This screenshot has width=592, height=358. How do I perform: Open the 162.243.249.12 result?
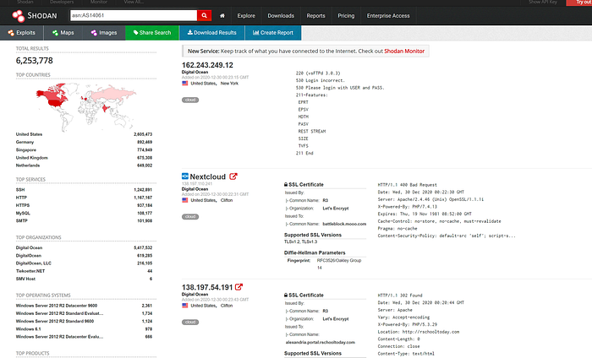point(207,65)
